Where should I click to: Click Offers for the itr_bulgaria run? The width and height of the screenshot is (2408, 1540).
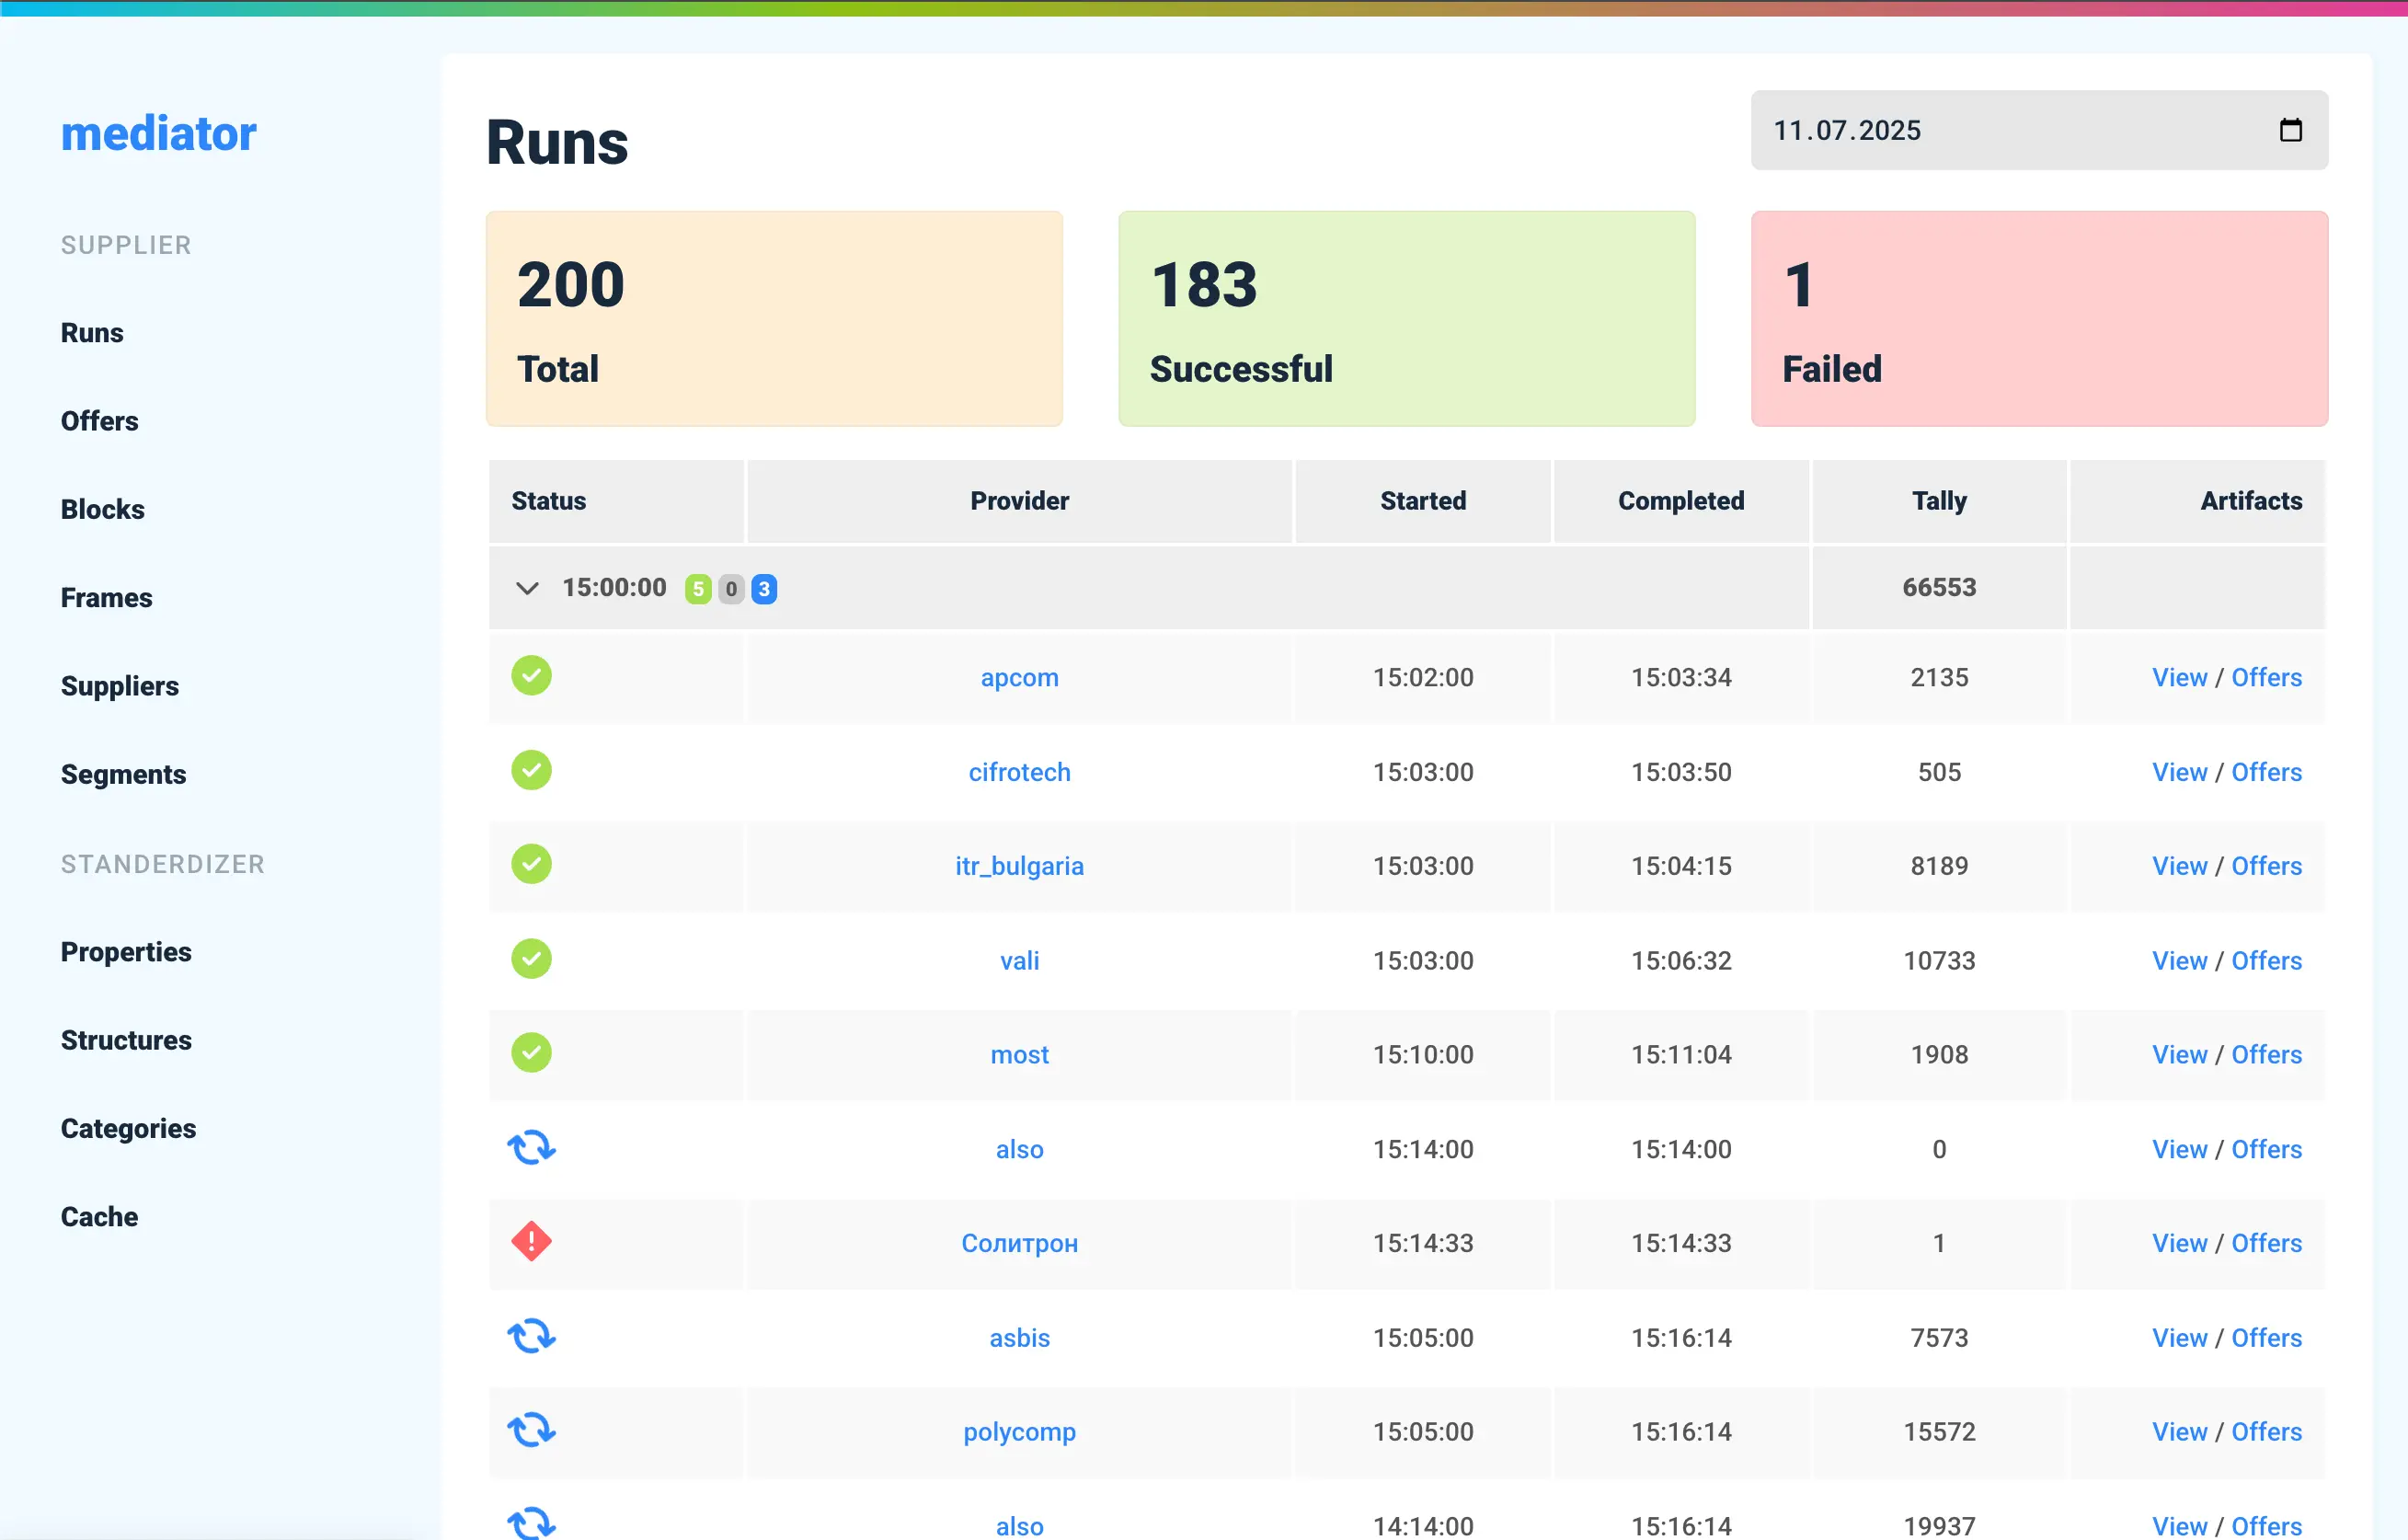tap(2266, 866)
